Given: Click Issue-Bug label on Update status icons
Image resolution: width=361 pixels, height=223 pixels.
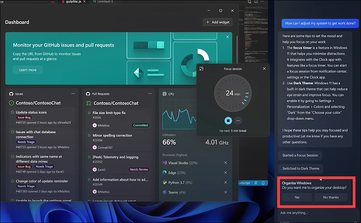Looking at the screenshot, I should tap(24, 117).
